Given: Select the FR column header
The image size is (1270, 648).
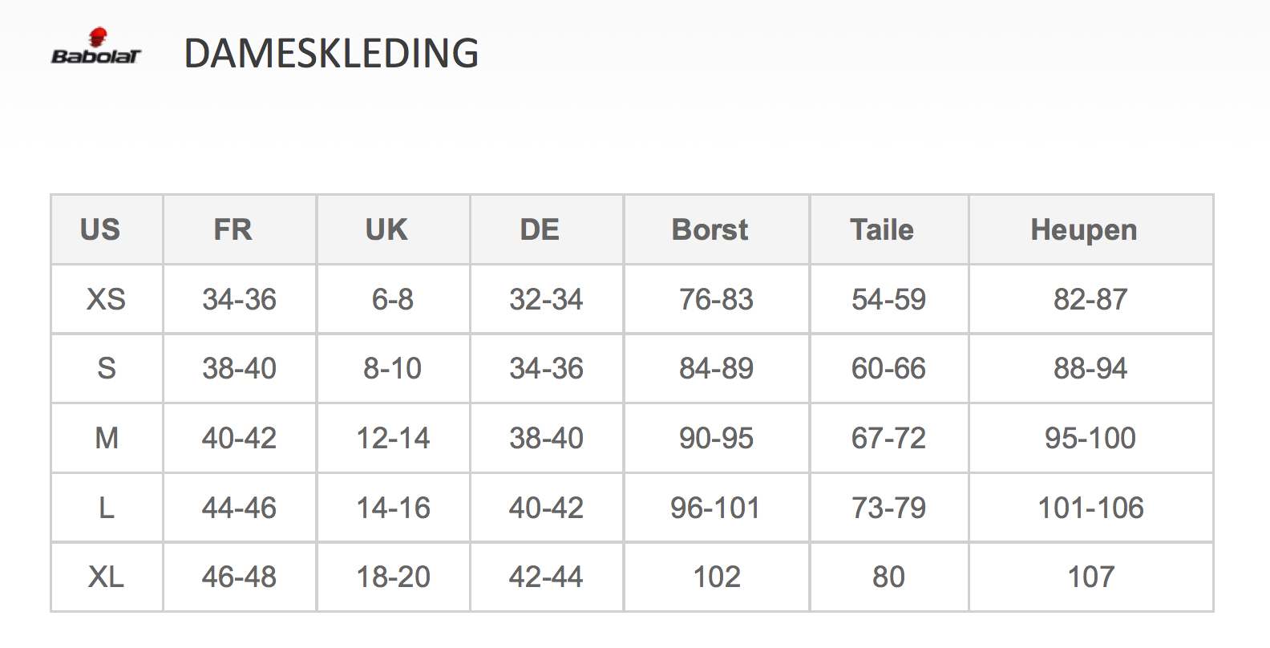Looking at the screenshot, I should tap(233, 230).
